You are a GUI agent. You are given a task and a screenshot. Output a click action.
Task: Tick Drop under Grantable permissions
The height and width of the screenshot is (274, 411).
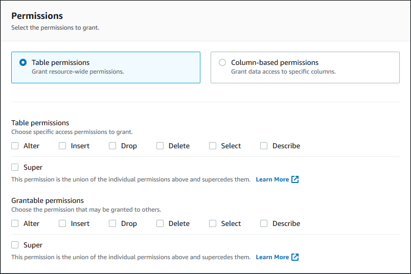click(x=112, y=223)
